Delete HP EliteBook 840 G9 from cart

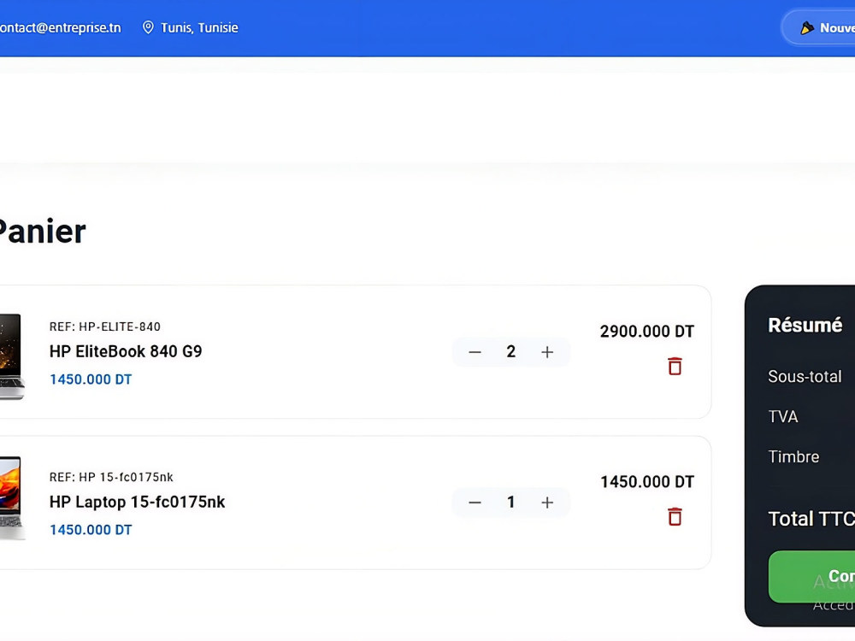[675, 367]
